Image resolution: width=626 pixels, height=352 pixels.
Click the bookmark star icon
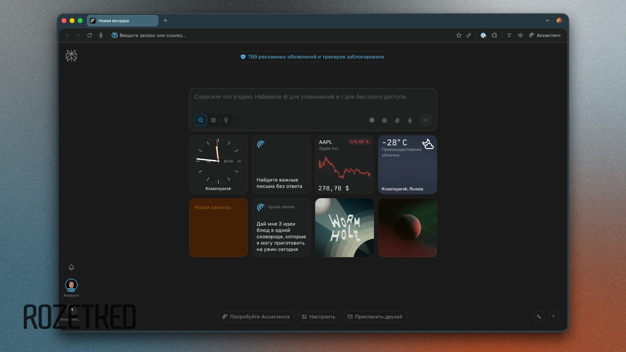pyautogui.click(x=459, y=35)
